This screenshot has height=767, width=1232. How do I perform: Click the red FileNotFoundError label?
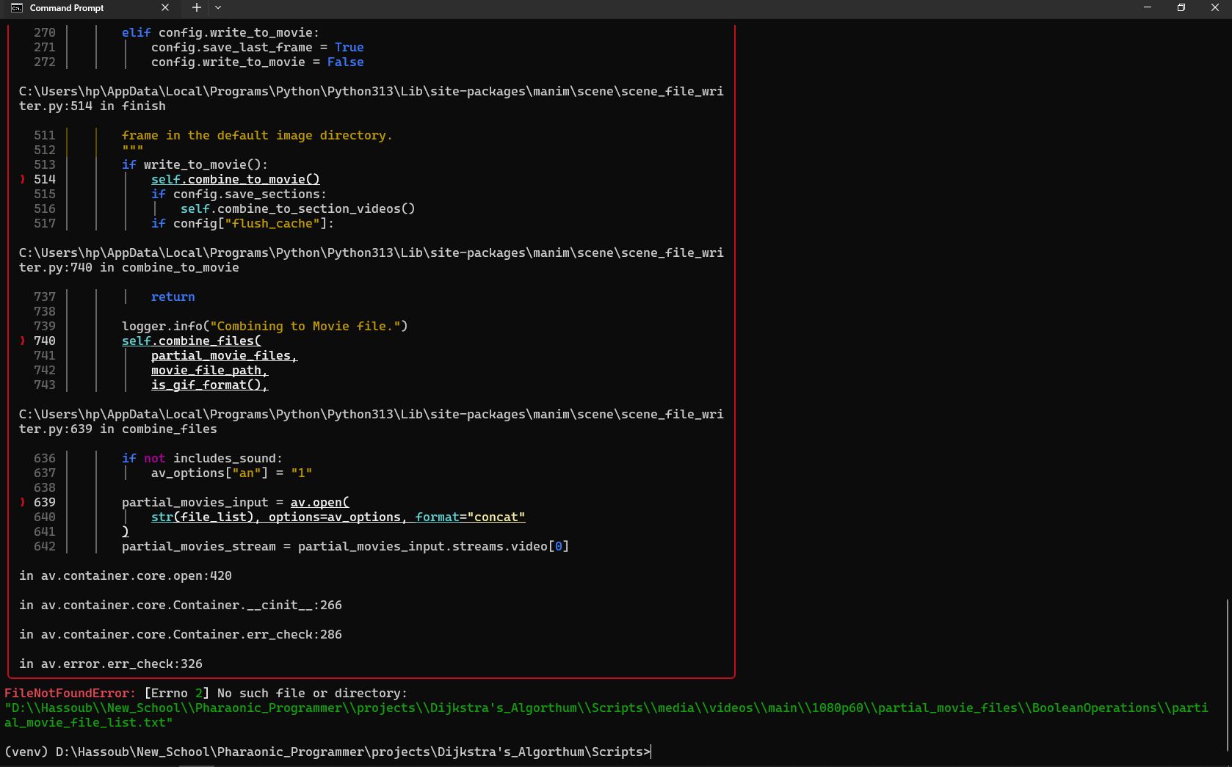pos(70,693)
